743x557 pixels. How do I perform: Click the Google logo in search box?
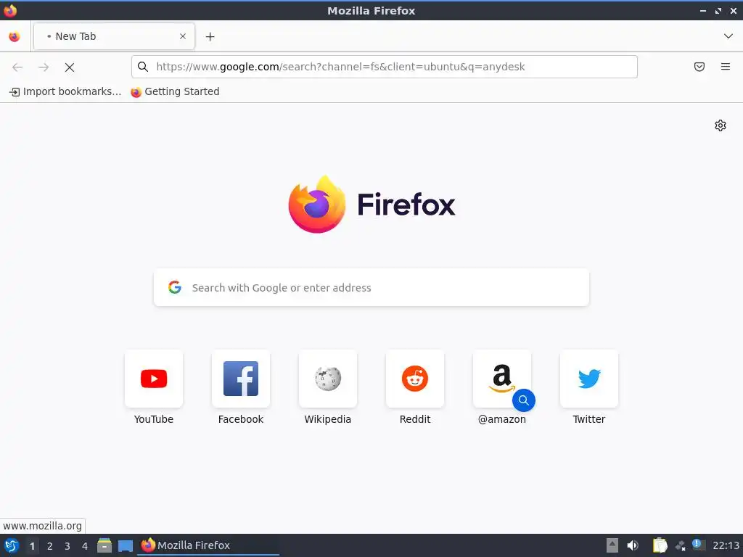pyautogui.click(x=175, y=287)
